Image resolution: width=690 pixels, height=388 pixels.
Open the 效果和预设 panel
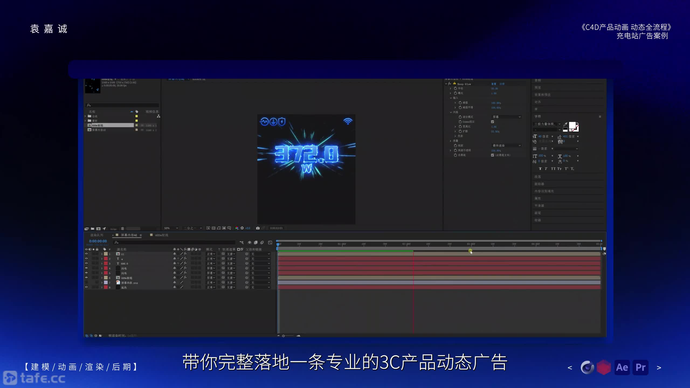click(x=543, y=95)
